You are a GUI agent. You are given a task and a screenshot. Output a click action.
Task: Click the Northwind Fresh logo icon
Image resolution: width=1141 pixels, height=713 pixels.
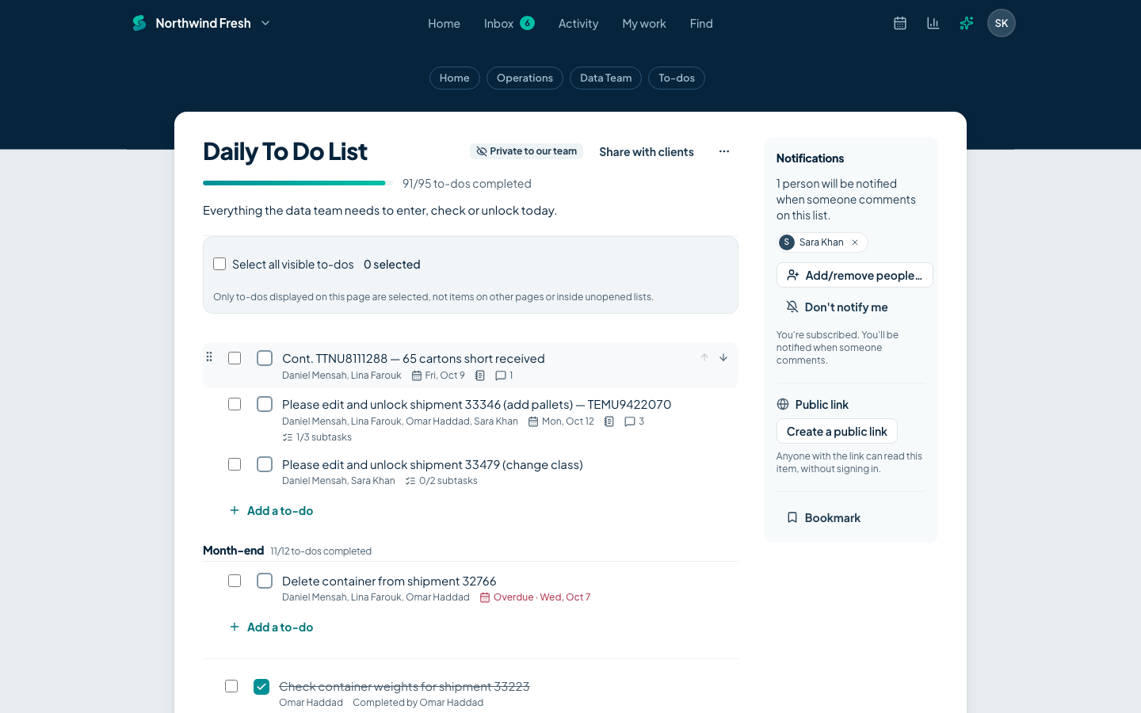(x=139, y=23)
